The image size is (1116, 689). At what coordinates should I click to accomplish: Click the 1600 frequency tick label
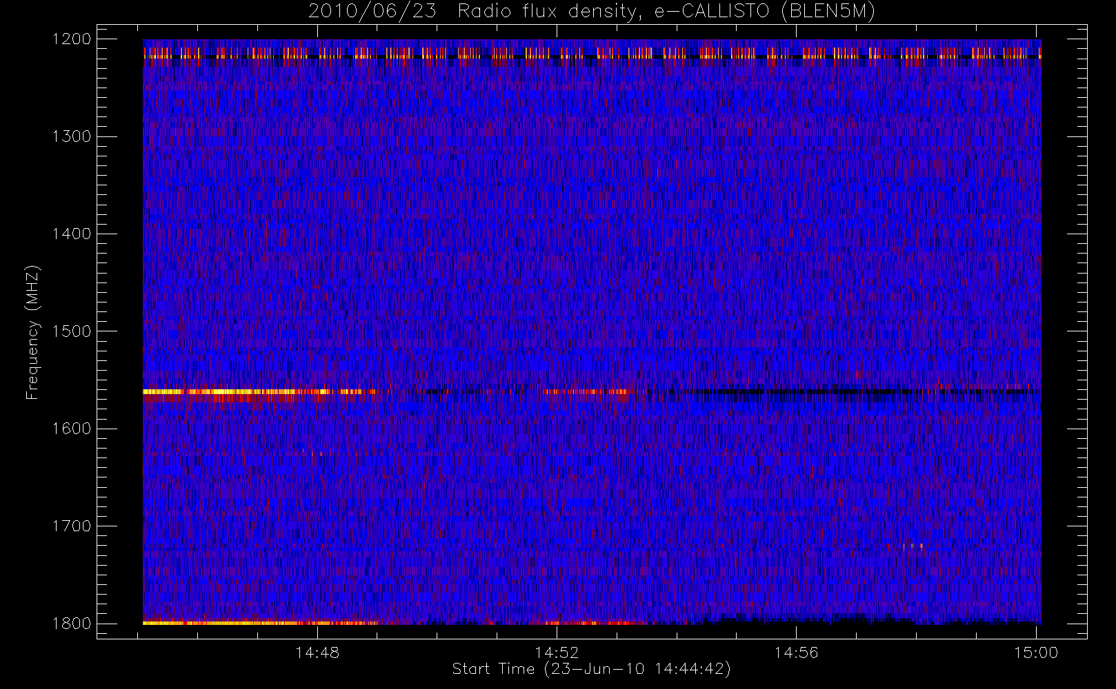pyautogui.click(x=72, y=429)
